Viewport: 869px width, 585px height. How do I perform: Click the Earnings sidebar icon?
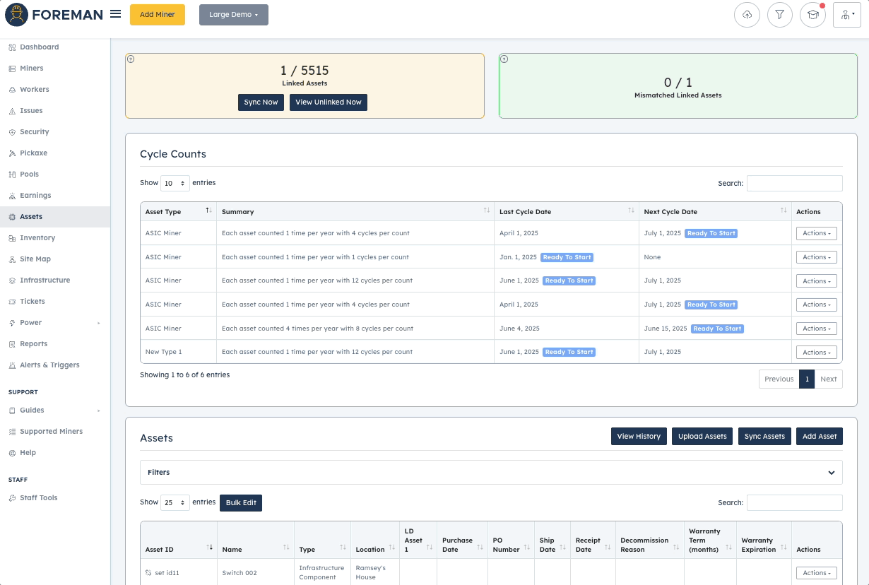click(x=12, y=196)
